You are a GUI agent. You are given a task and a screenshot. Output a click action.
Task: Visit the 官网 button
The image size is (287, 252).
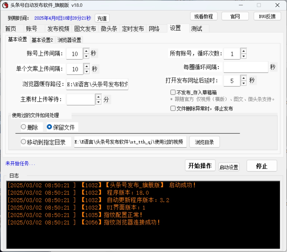pyautogui.click(x=235, y=16)
